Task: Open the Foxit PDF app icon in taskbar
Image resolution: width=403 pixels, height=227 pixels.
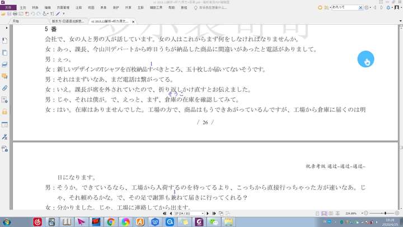Action: [x=199, y=222]
